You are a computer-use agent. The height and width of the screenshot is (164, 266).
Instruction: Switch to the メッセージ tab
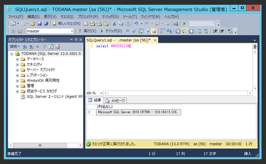point(115,101)
